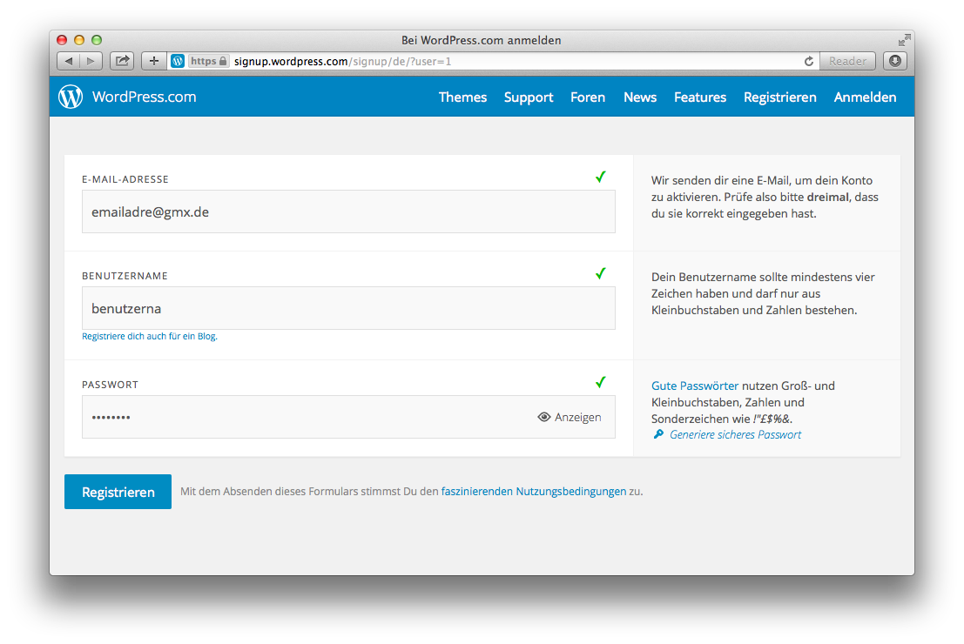Reload the page with refresh icon

coord(808,61)
